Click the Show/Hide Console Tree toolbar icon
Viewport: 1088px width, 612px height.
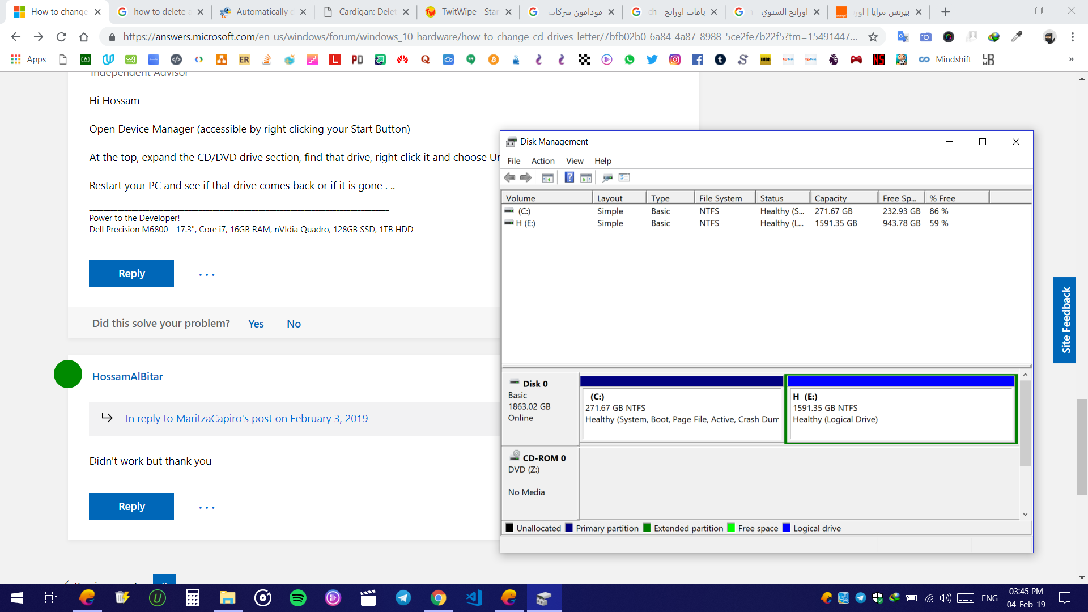click(x=547, y=178)
